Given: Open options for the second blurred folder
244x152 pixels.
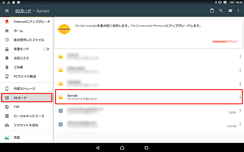Looking at the screenshot, I should click(x=240, y=70).
